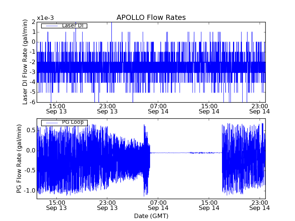Click top chart 23:00 Sep 14 tick label
The height and width of the screenshot is (221, 295).
click(x=260, y=109)
